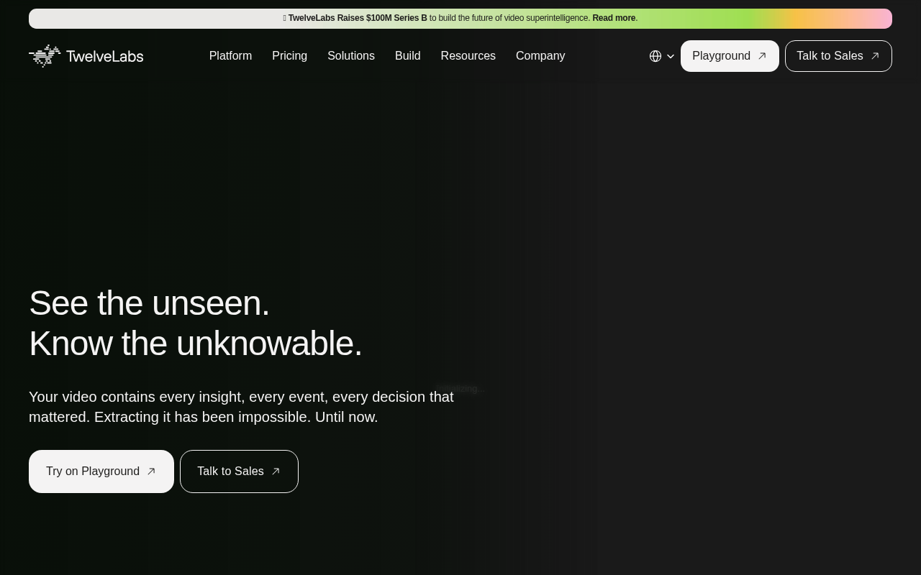Open the Resources menu
Image resolution: width=921 pixels, height=575 pixels.
(x=468, y=56)
